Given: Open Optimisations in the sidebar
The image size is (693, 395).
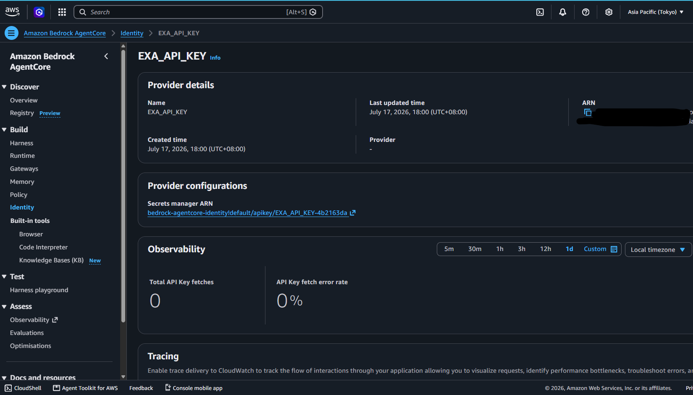Looking at the screenshot, I should coord(31,346).
